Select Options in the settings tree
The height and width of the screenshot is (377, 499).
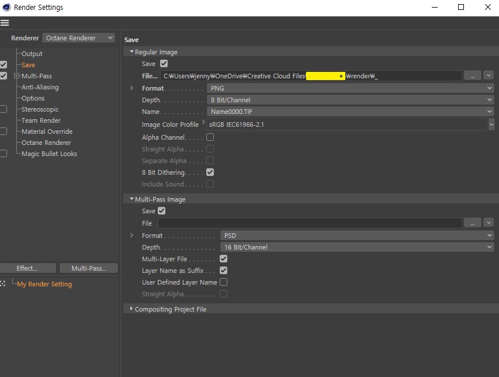(33, 98)
